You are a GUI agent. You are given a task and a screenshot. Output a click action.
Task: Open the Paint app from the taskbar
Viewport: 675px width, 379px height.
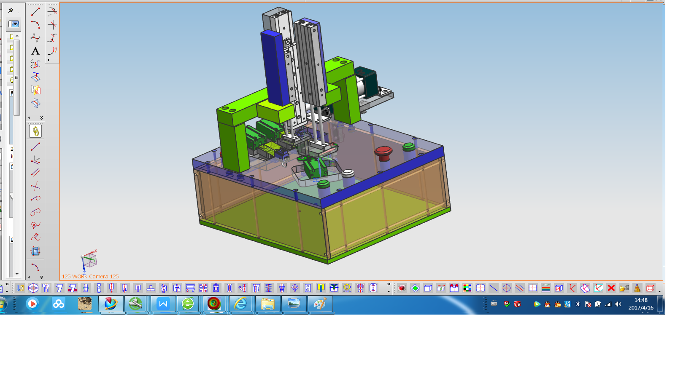(320, 304)
